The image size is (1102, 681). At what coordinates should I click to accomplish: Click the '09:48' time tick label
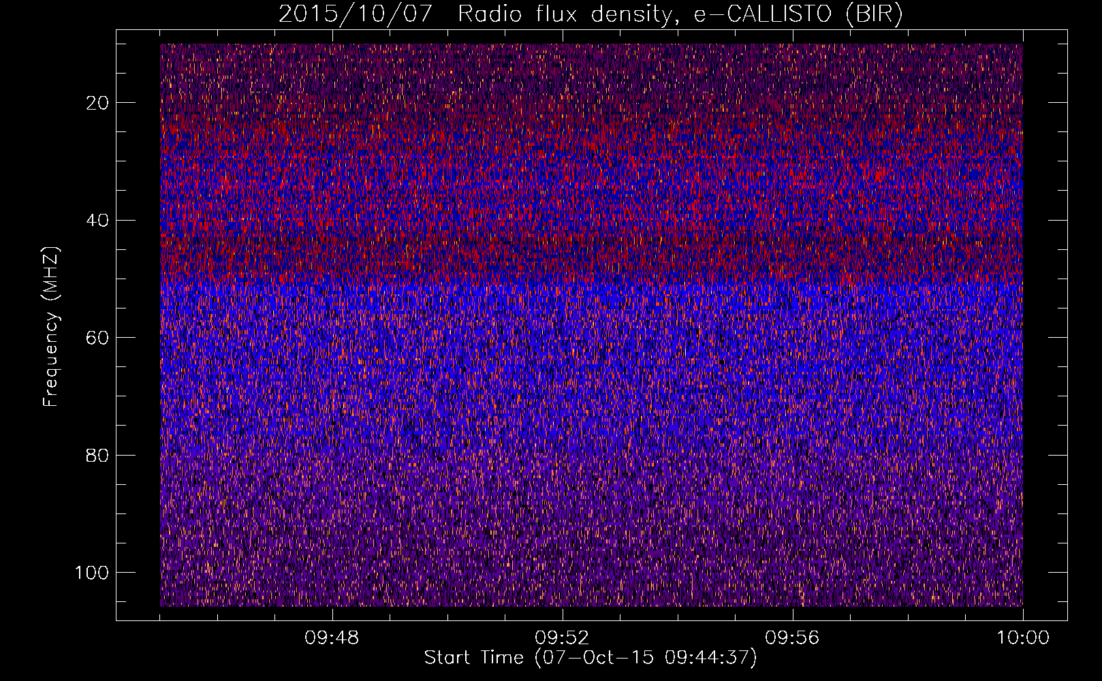(x=332, y=638)
